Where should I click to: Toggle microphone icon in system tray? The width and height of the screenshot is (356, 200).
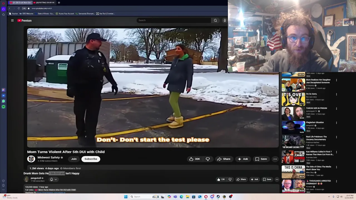pos(333,197)
